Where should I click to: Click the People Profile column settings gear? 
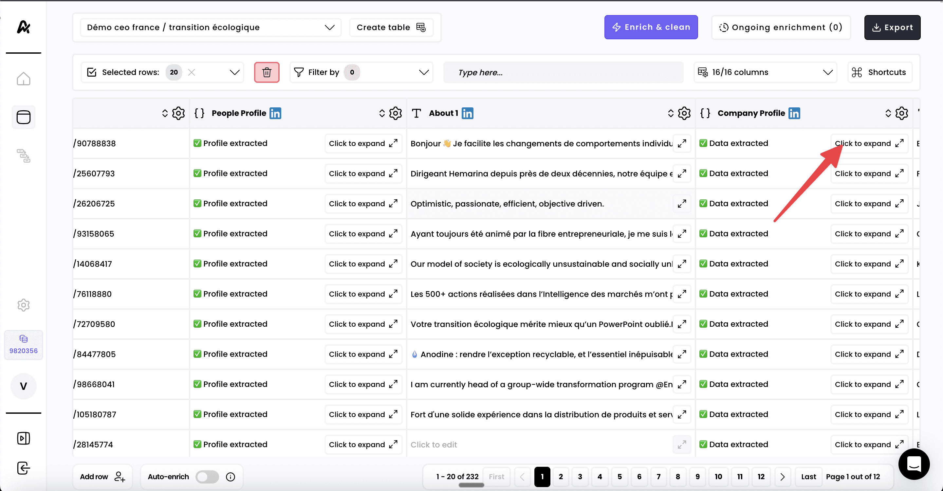point(395,113)
